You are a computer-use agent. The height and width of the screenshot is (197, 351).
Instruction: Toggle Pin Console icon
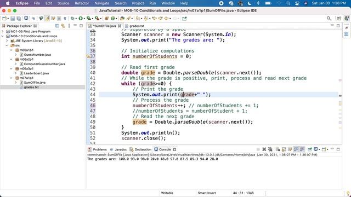pyautogui.click(x=310, y=149)
